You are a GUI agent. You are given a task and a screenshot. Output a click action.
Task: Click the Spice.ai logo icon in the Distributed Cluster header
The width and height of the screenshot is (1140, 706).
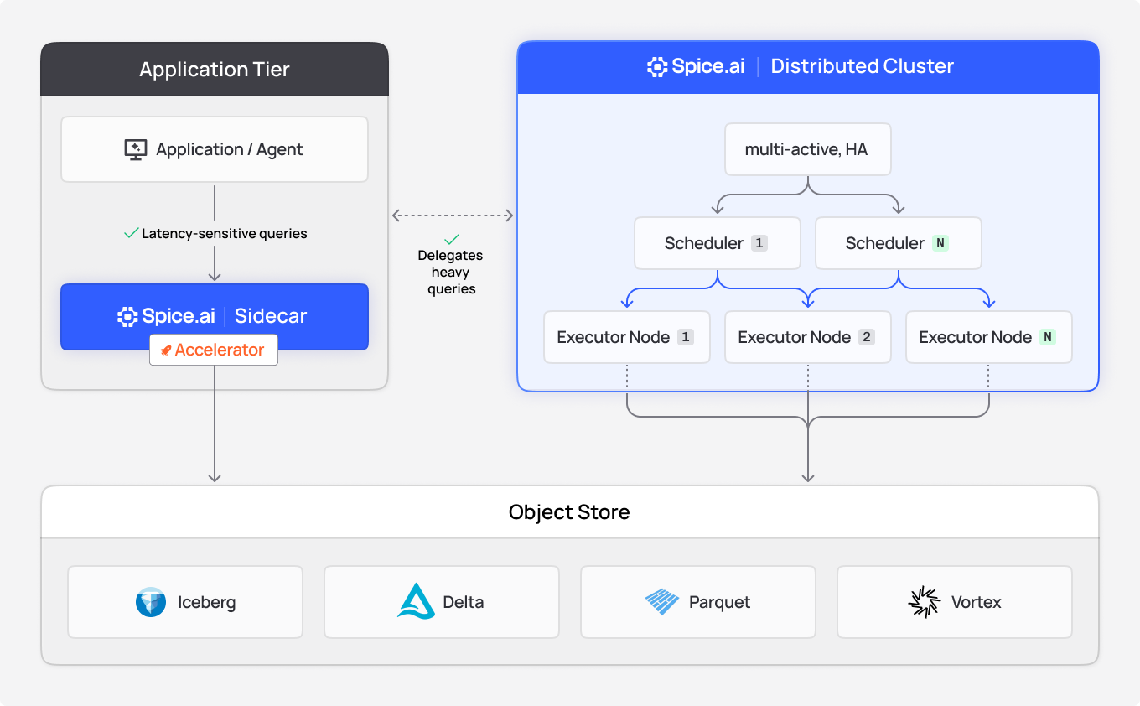[x=657, y=67]
